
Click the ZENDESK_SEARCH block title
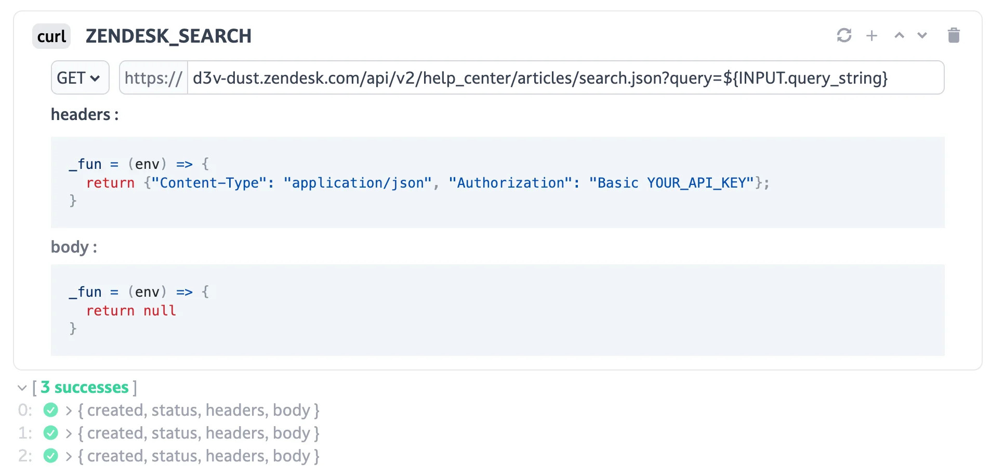(168, 36)
